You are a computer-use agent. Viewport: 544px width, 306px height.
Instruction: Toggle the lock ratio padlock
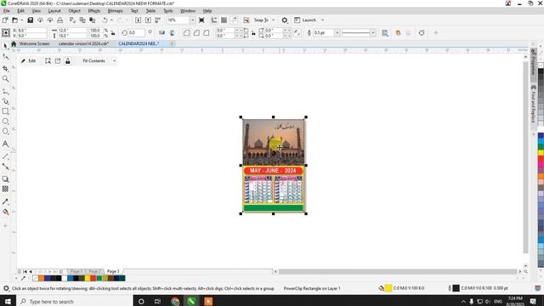click(x=113, y=33)
